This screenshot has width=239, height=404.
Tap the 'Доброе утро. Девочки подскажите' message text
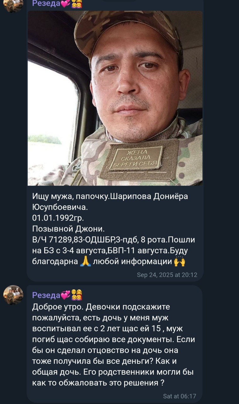point(101,306)
